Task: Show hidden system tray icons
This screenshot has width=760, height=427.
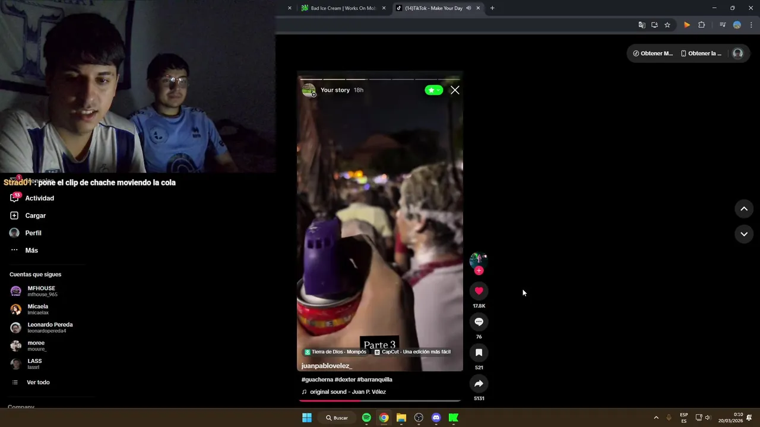Action: [656, 418]
